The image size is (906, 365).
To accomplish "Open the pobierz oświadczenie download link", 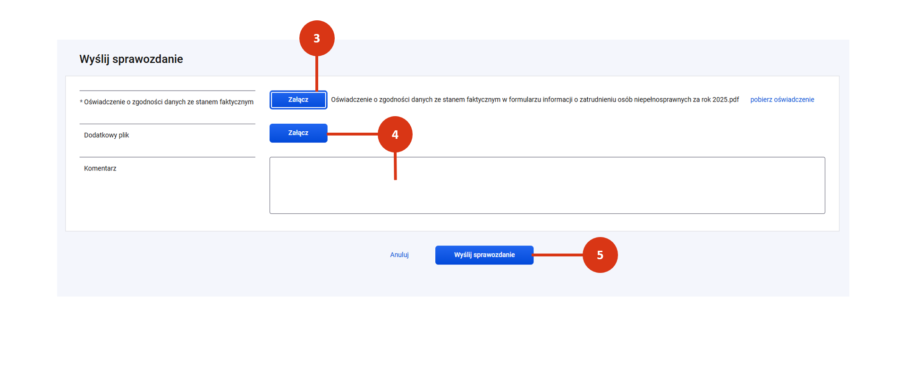I will pos(782,100).
